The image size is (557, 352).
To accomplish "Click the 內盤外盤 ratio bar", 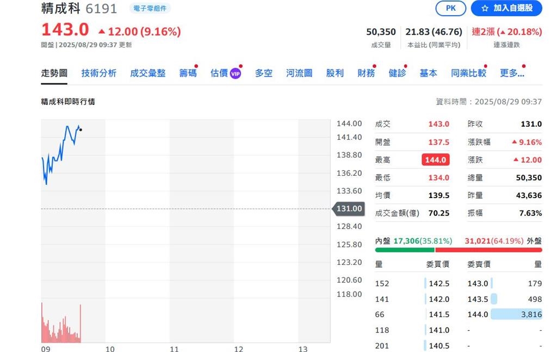I will tap(459, 250).
